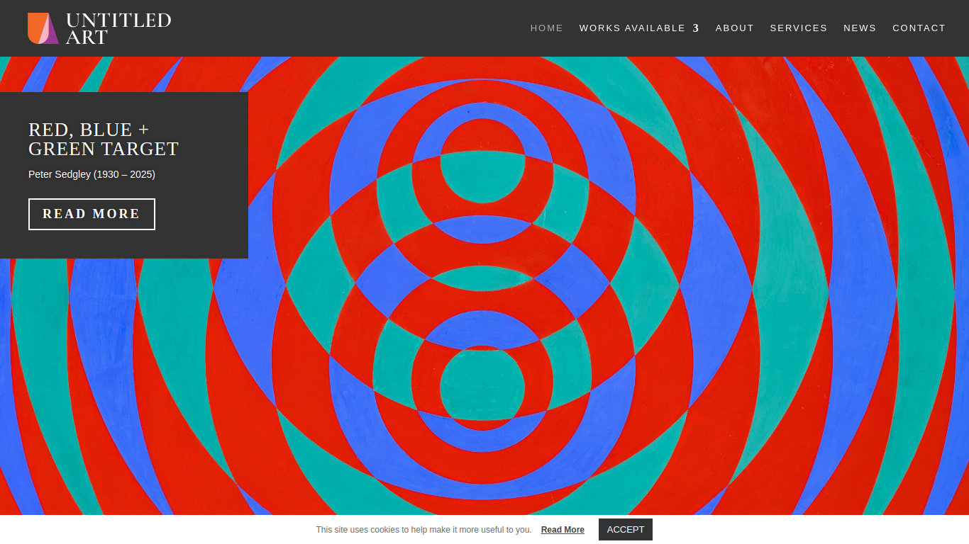Accept the cookies notice
The width and height of the screenshot is (969, 544).
626,529
